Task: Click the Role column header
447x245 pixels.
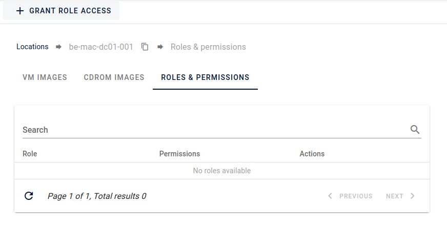Action: [x=30, y=154]
